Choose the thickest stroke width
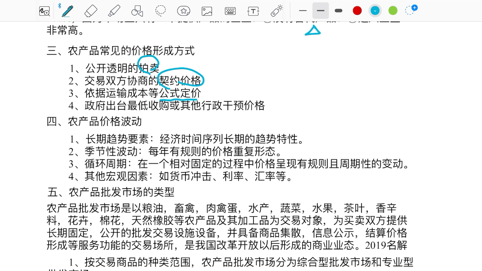The image size is (482, 271). (x=338, y=11)
